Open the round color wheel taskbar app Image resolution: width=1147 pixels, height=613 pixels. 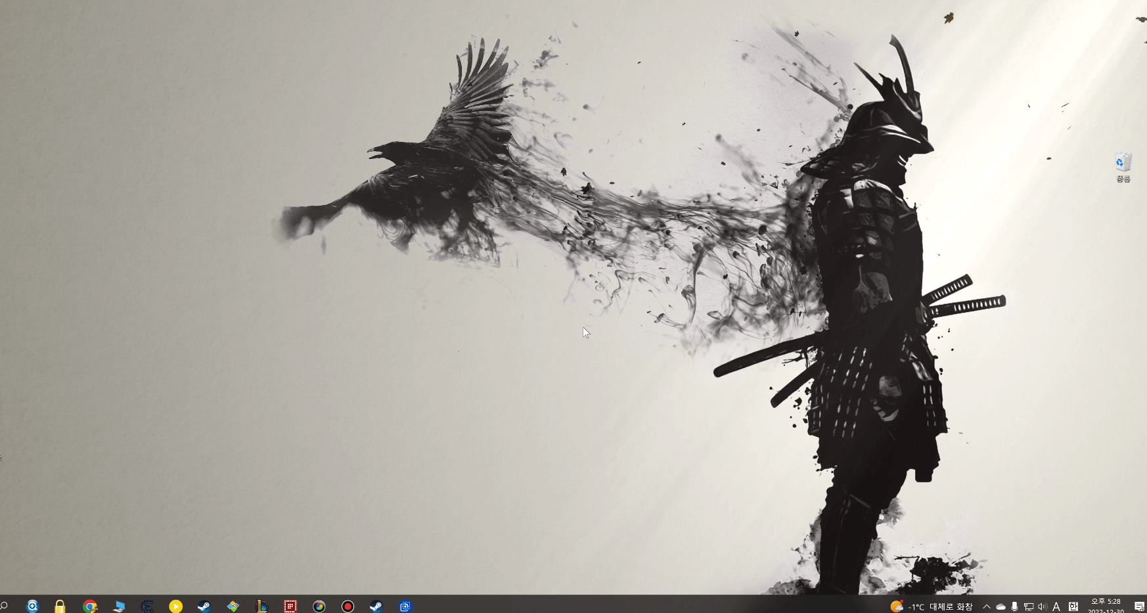pos(319,606)
